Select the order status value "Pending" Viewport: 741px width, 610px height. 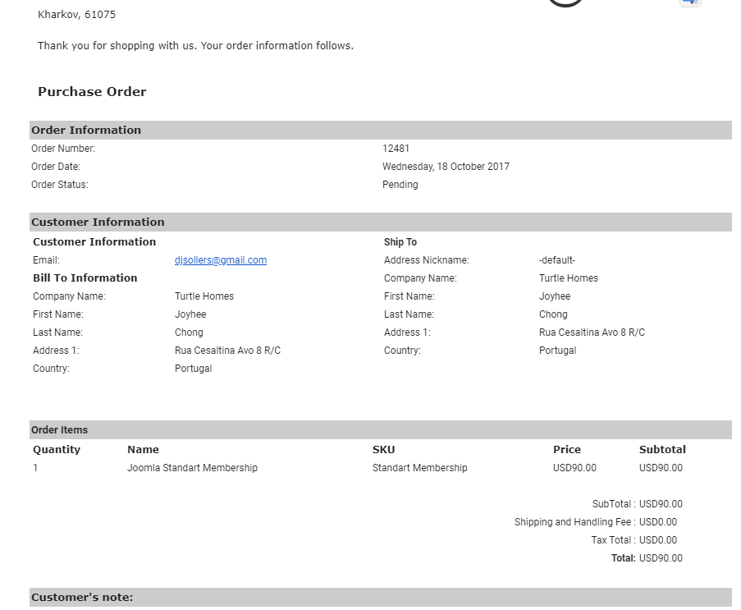point(400,185)
